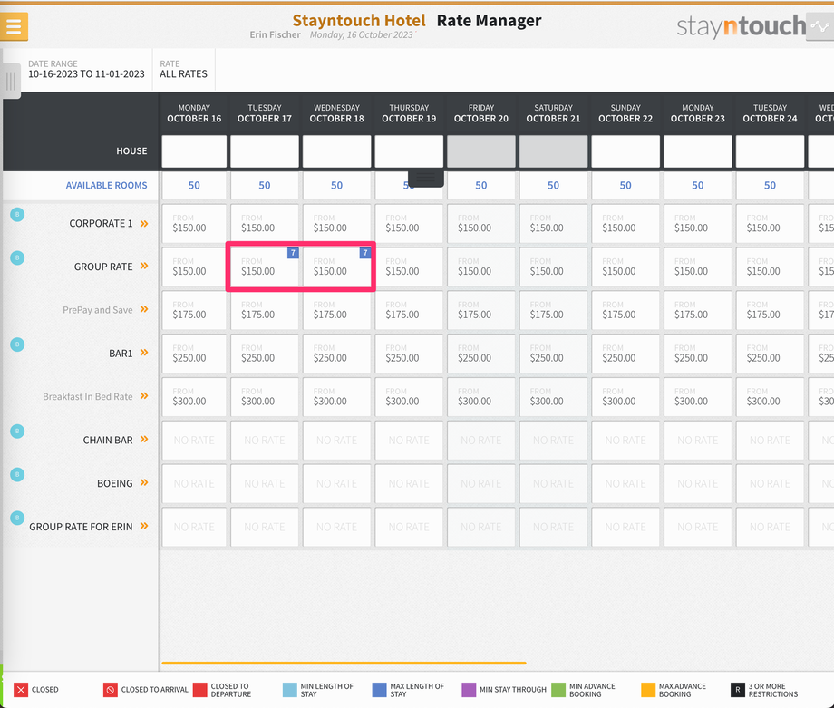The height and width of the screenshot is (708, 834).
Task: Open the HOUSE cell for Monday October 23
Action: click(x=697, y=151)
